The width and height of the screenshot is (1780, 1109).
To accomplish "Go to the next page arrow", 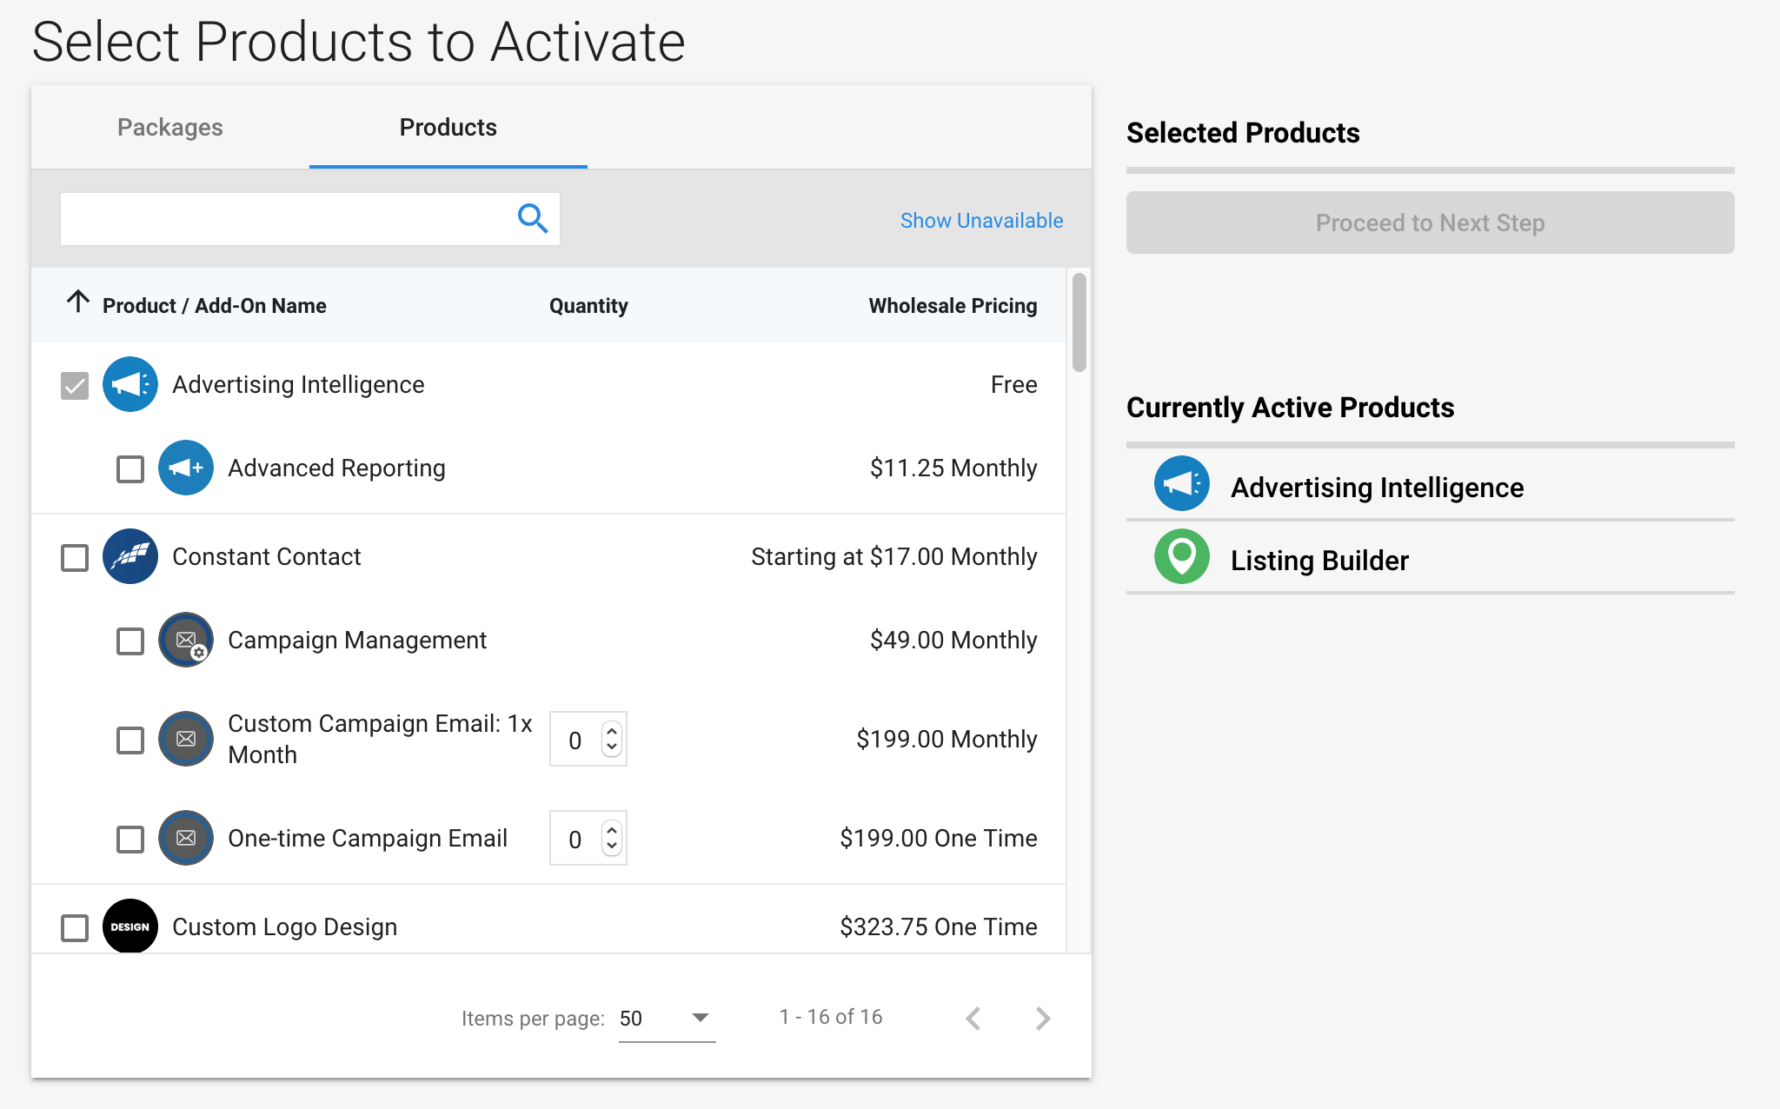I will (x=1043, y=1018).
